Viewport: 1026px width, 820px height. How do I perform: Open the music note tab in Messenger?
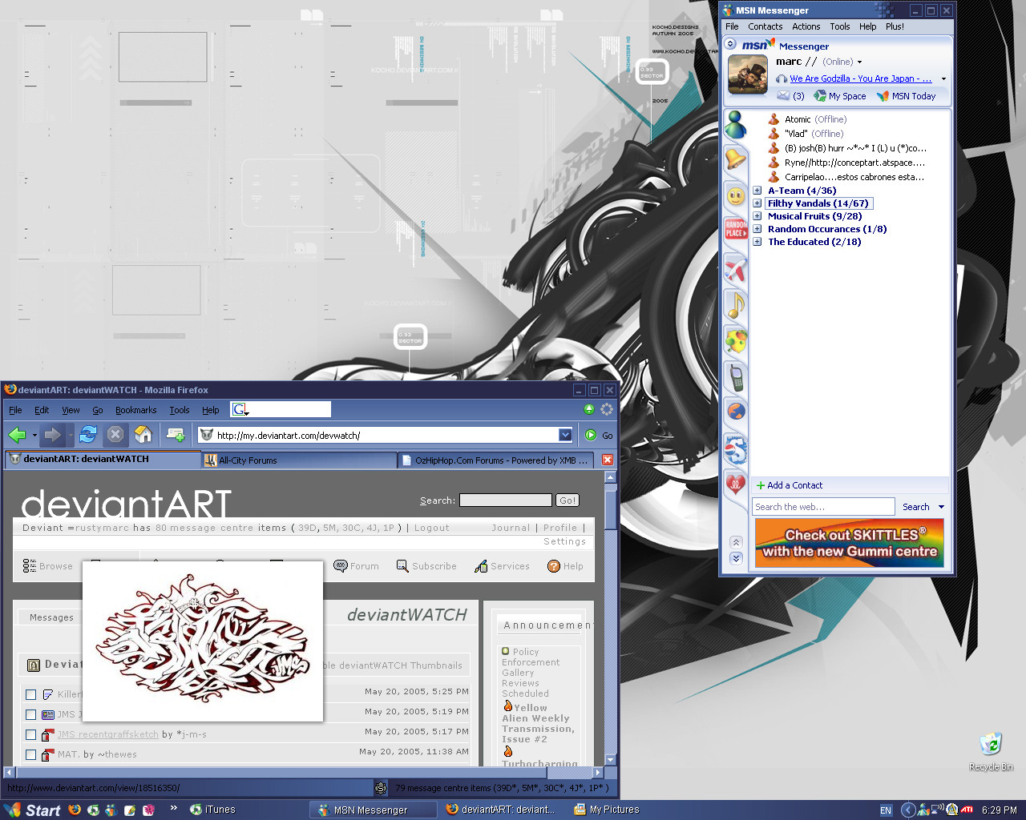click(736, 304)
